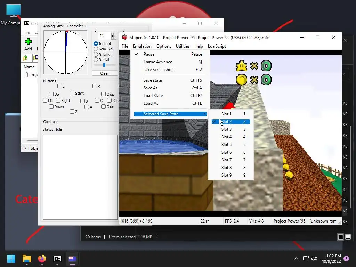Select save state Slot 2
Image resolution: width=356 pixels, height=267 pixels.
click(x=231, y=122)
